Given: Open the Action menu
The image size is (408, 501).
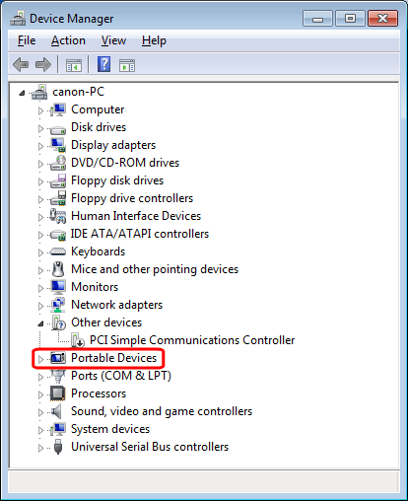Looking at the screenshot, I should (x=68, y=40).
